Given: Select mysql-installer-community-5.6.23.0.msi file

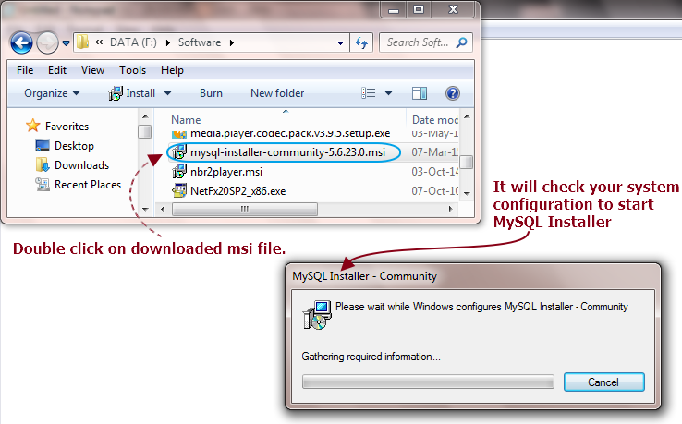Looking at the screenshot, I should click(x=287, y=152).
